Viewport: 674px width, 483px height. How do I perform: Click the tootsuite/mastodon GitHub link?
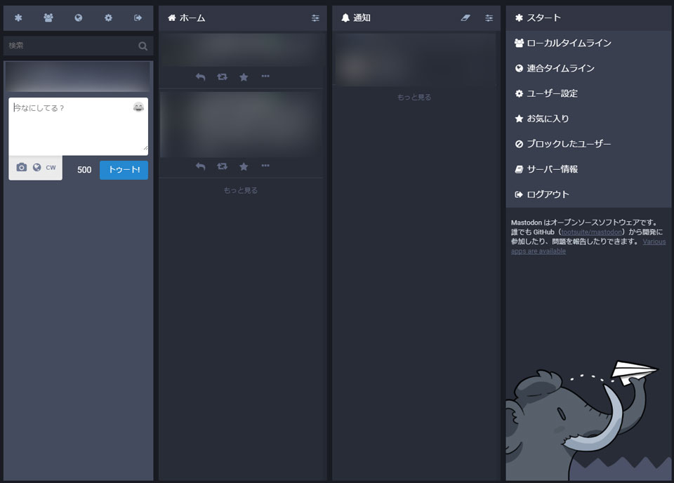(591, 232)
